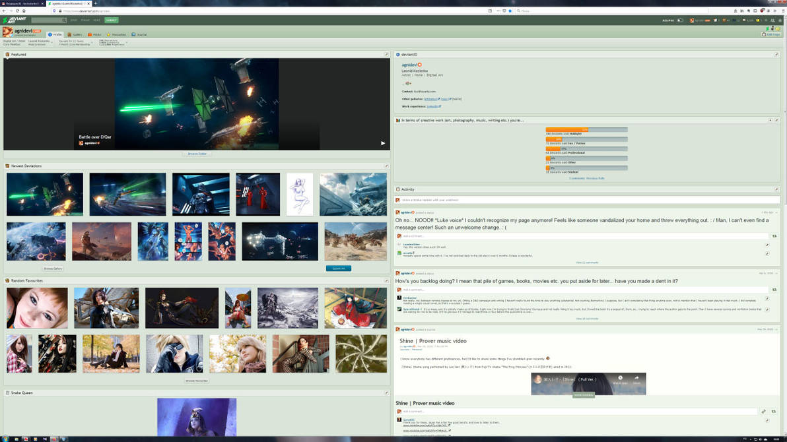Screen dimensions: 787x442
Task: Open the page actions three-dot menu in address bar
Action: [x=498, y=11]
